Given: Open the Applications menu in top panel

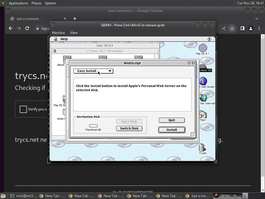Looking at the screenshot, I should [x=18, y=3].
